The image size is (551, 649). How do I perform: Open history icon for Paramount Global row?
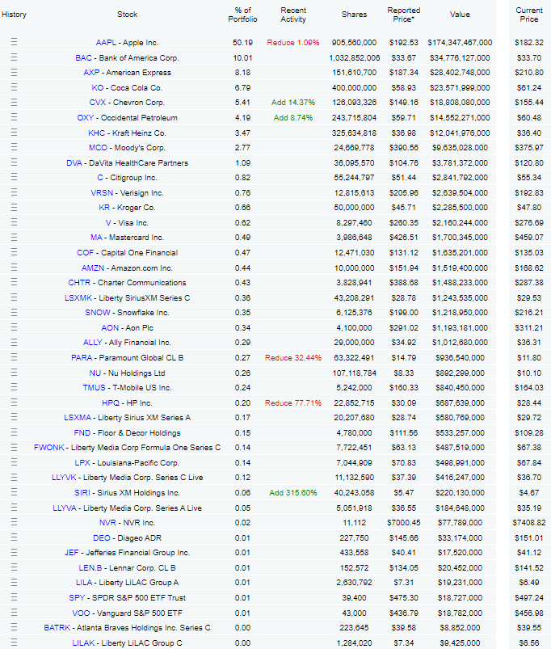[14, 357]
